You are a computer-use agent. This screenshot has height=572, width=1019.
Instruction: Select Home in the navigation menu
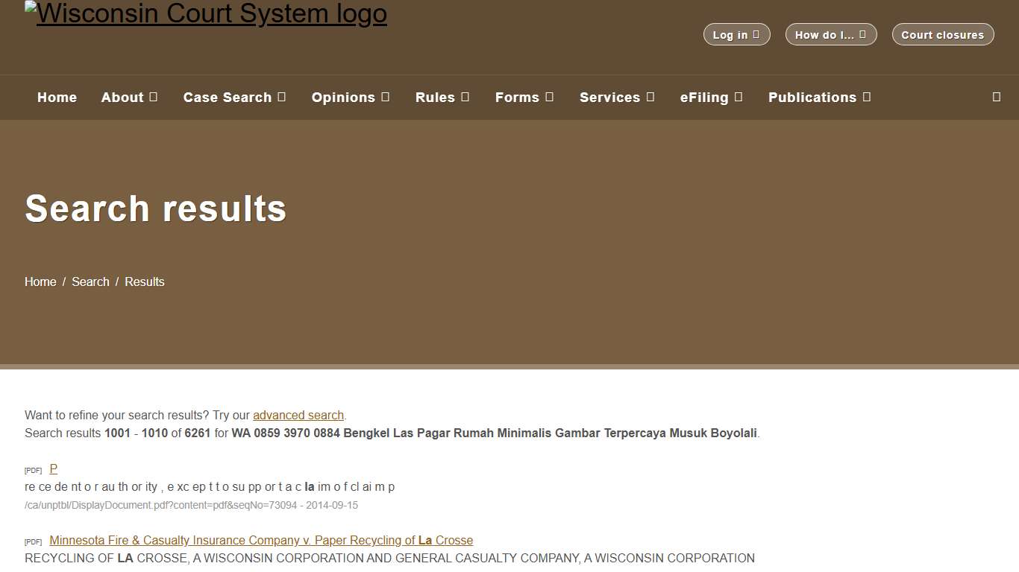tap(57, 97)
